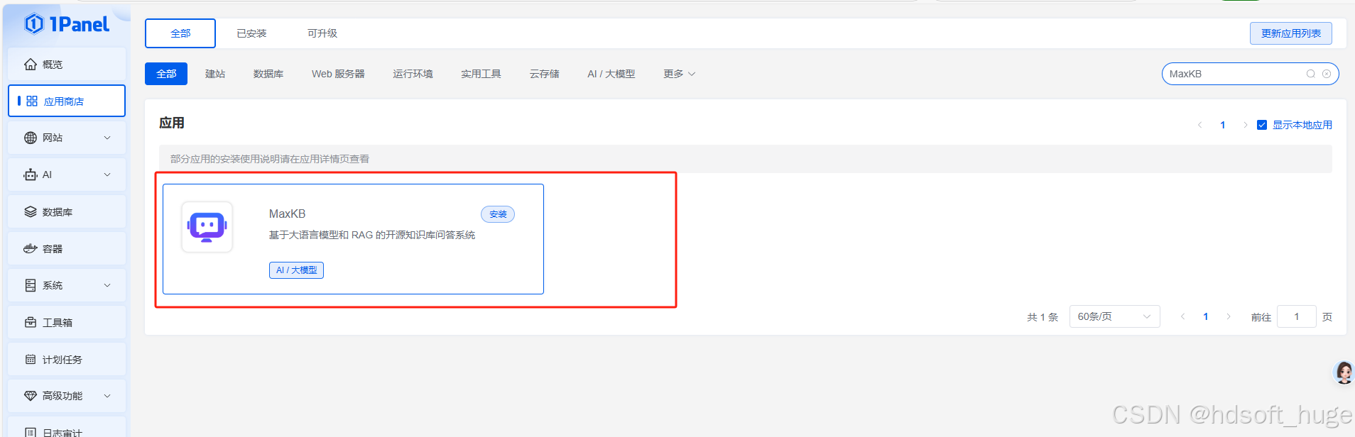The image size is (1355, 437).
Task: Click the 工具箱 toolbox icon
Action: point(31,322)
